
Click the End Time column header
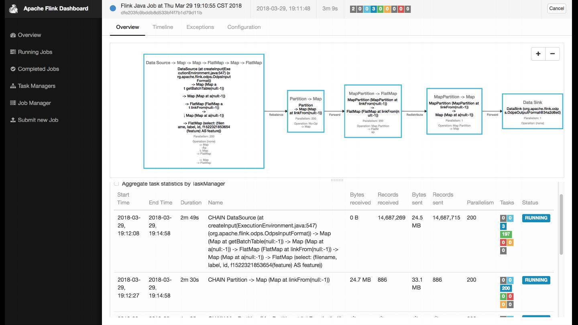[x=161, y=203]
